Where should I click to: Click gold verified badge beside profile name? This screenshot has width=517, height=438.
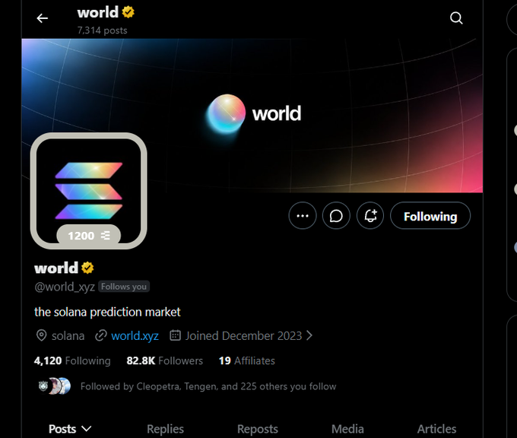tap(87, 268)
